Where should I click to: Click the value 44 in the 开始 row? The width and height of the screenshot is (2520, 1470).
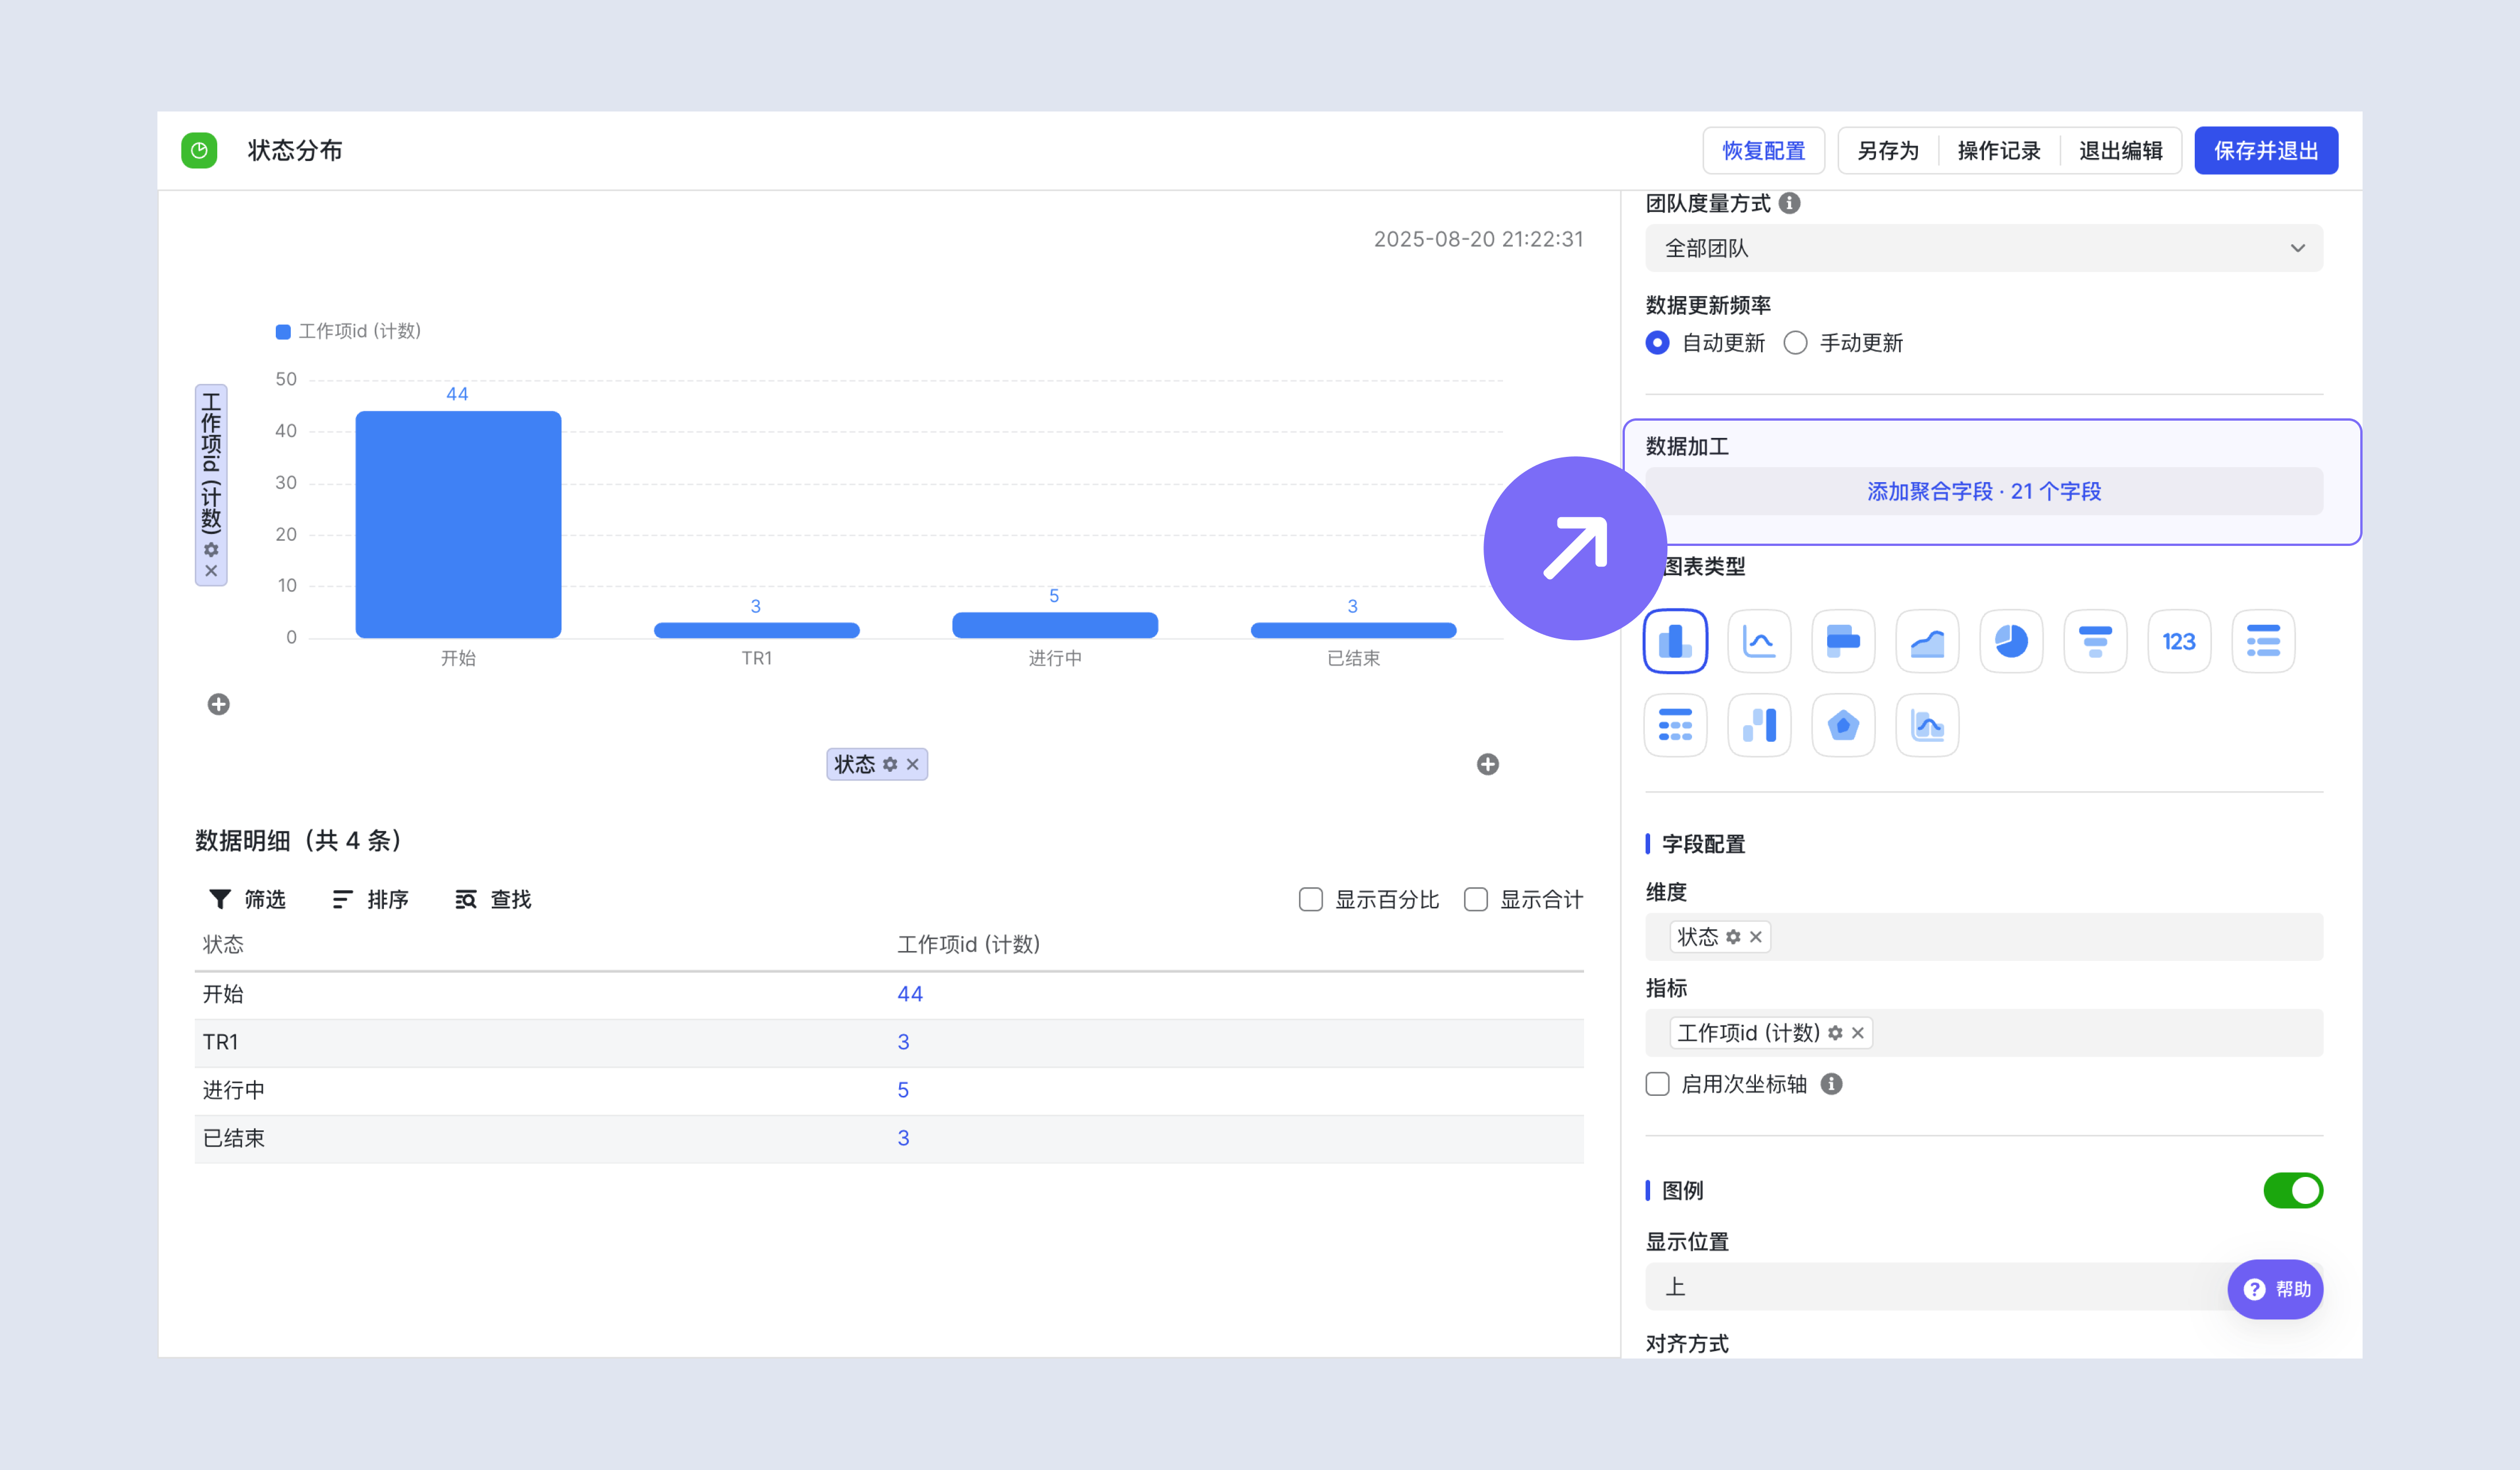point(909,994)
